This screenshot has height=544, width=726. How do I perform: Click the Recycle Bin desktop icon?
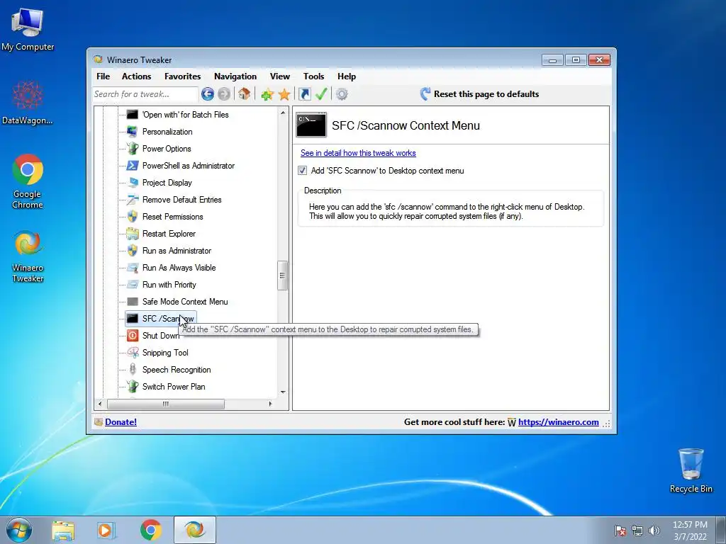(x=691, y=470)
